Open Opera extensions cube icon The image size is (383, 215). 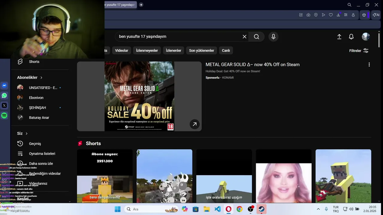pyautogui.click(x=364, y=15)
